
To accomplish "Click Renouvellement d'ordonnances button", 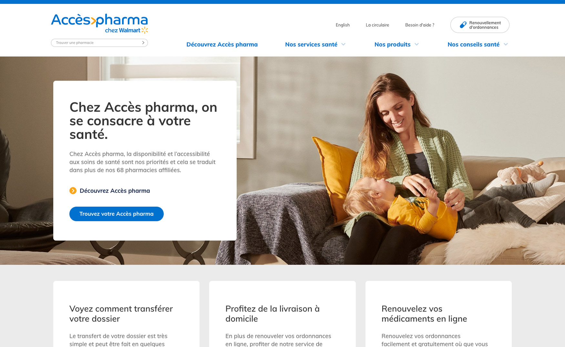I will tap(480, 25).
